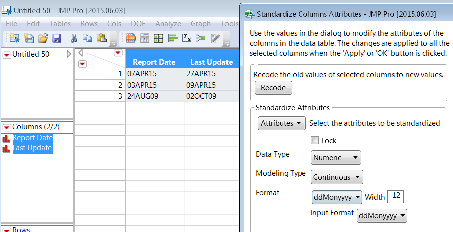Image resolution: width=453 pixels, height=232 pixels.
Task: Collapse data table panels with gray triangle
Action: (x=81, y=53)
